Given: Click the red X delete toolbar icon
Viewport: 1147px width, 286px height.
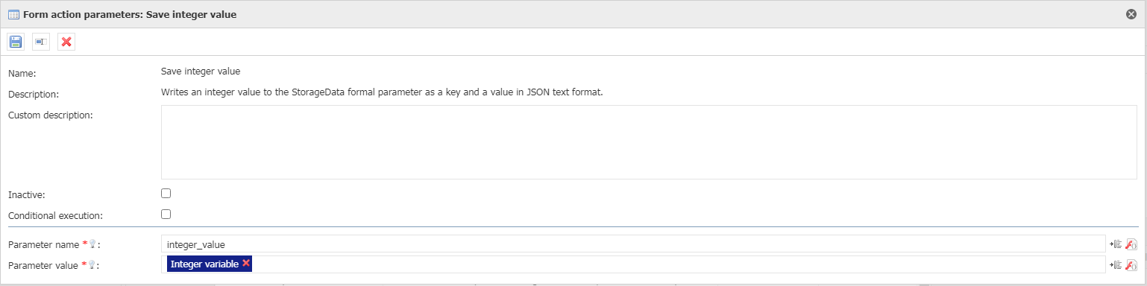Looking at the screenshot, I should (66, 42).
